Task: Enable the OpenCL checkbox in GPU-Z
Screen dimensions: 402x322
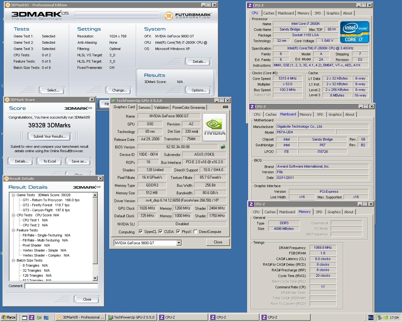Action: [x=141, y=232]
